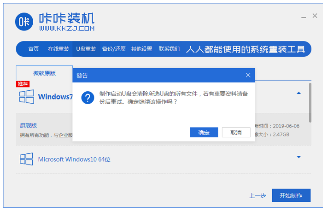
Task: Open the 备份/还原 nav item
Action: click(114, 49)
